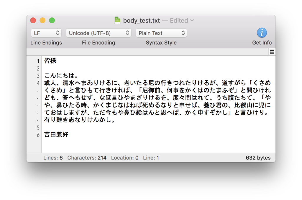Click the body_test.txt document proxy icon

117,20
